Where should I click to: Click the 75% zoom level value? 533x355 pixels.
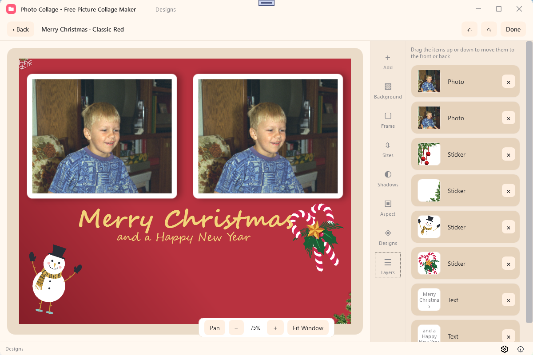(x=255, y=328)
